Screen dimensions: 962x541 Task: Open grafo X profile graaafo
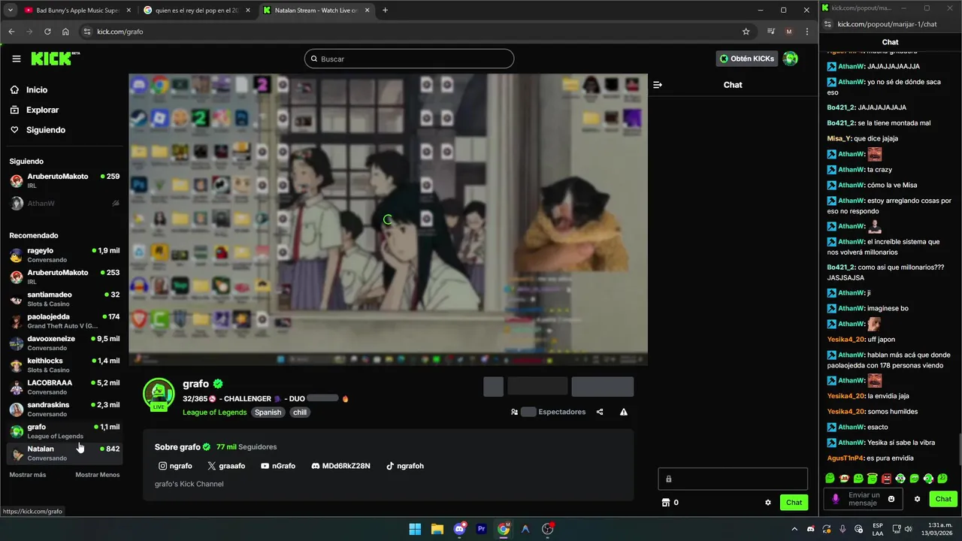click(x=226, y=466)
